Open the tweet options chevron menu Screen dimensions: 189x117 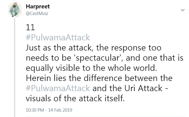tap(182, 10)
